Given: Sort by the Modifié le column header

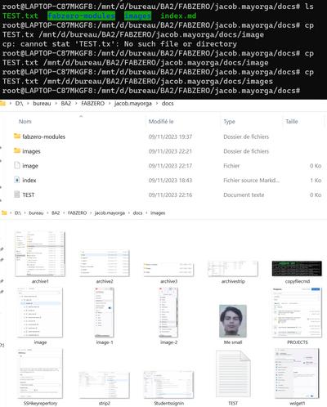Looking at the screenshot, I should 161,122.
